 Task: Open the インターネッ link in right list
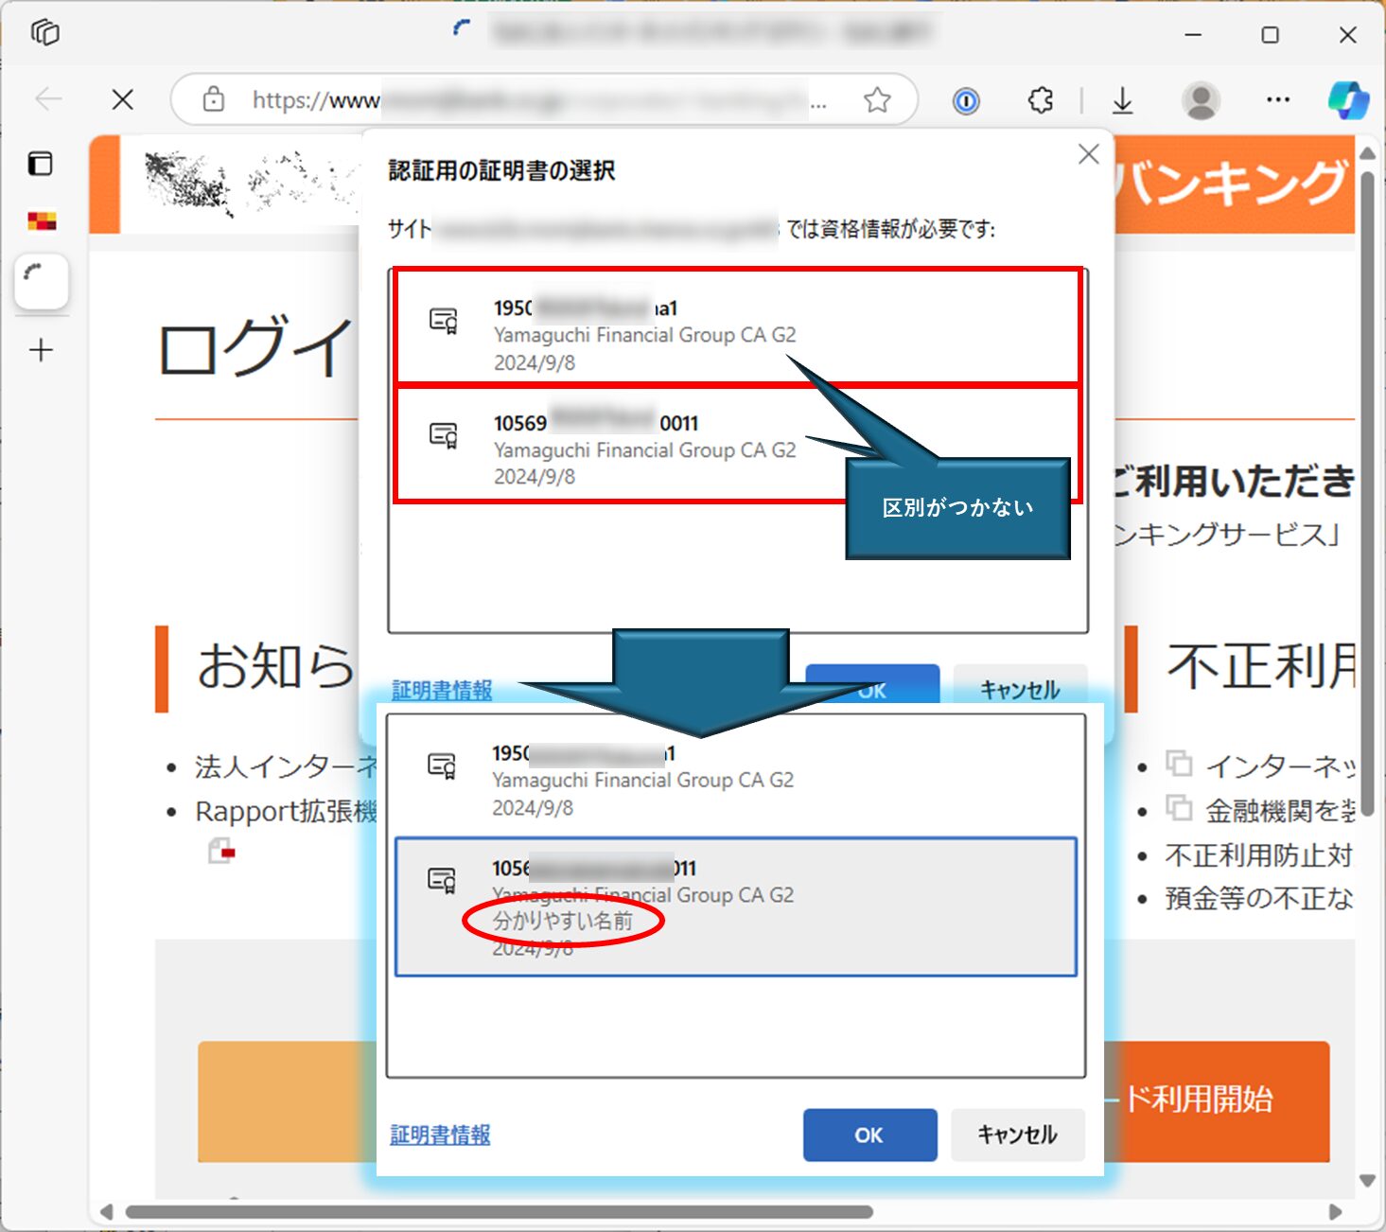click(x=1280, y=766)
